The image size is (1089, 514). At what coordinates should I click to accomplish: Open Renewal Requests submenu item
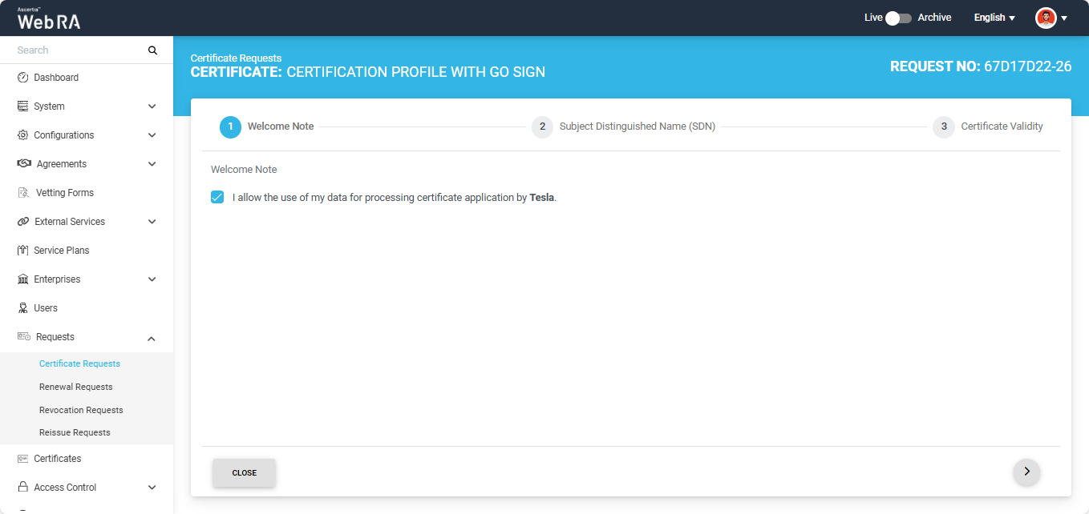pos(76,387)
